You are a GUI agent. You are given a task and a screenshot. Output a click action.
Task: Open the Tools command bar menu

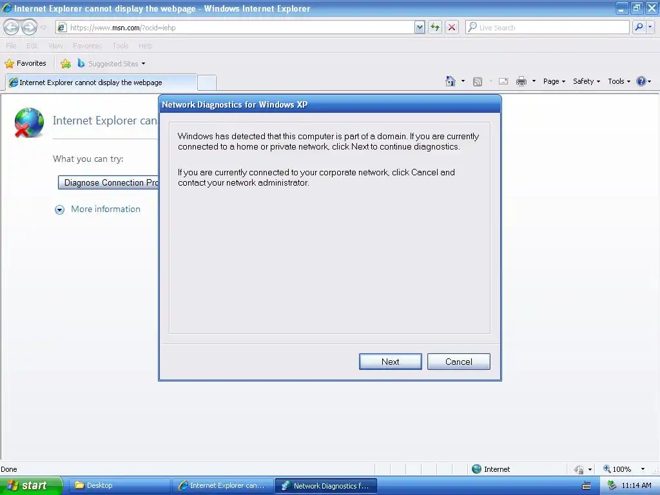coord(619,81)
